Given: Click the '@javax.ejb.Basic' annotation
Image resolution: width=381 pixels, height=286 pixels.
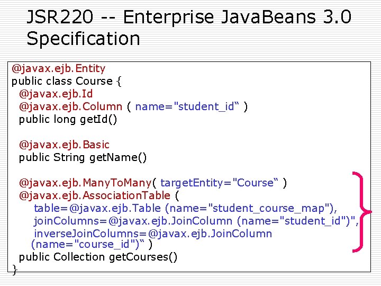Looking at the screenshot, I should point(64,145).
